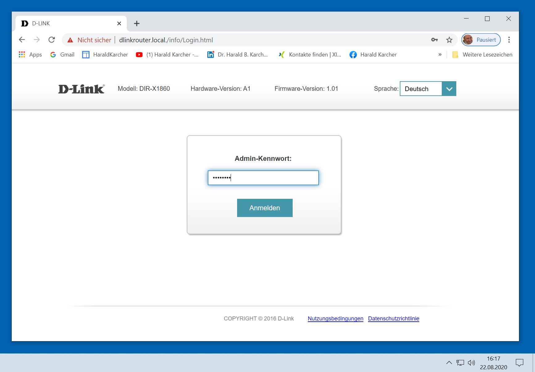The height and width of the screenshot is (372, 535).
Task: Open the YouTube Harald Karcher bookmark
Action: click(167, 55)
